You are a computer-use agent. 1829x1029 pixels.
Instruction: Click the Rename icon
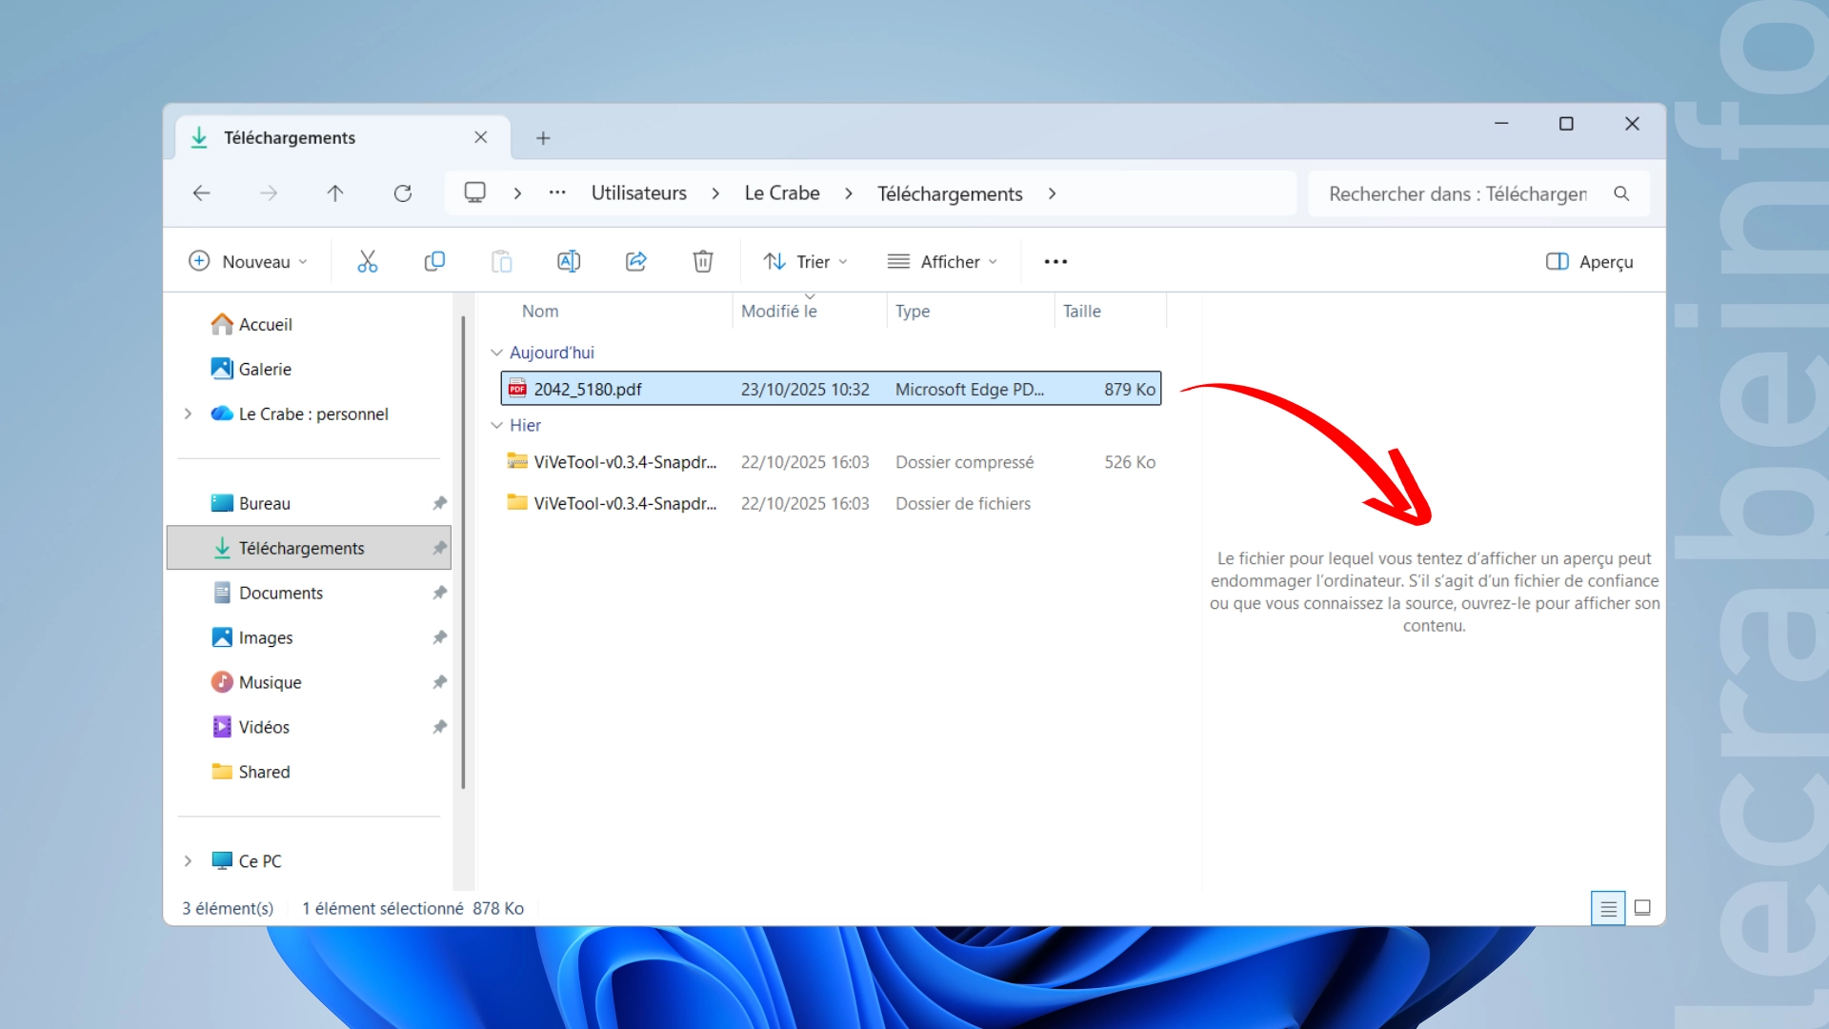569,261
